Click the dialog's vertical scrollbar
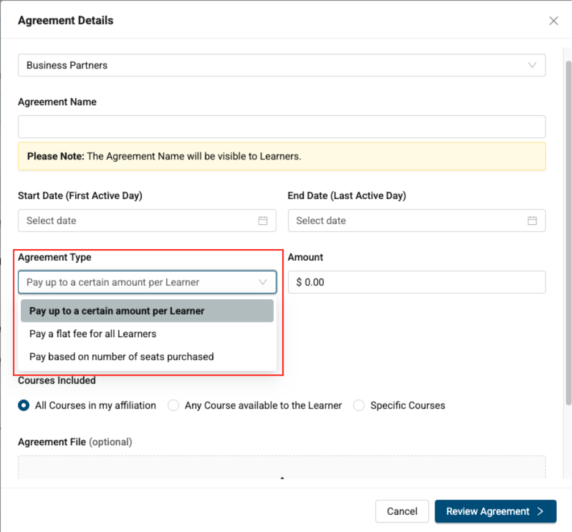572x532 pixels. coord(568,233)
